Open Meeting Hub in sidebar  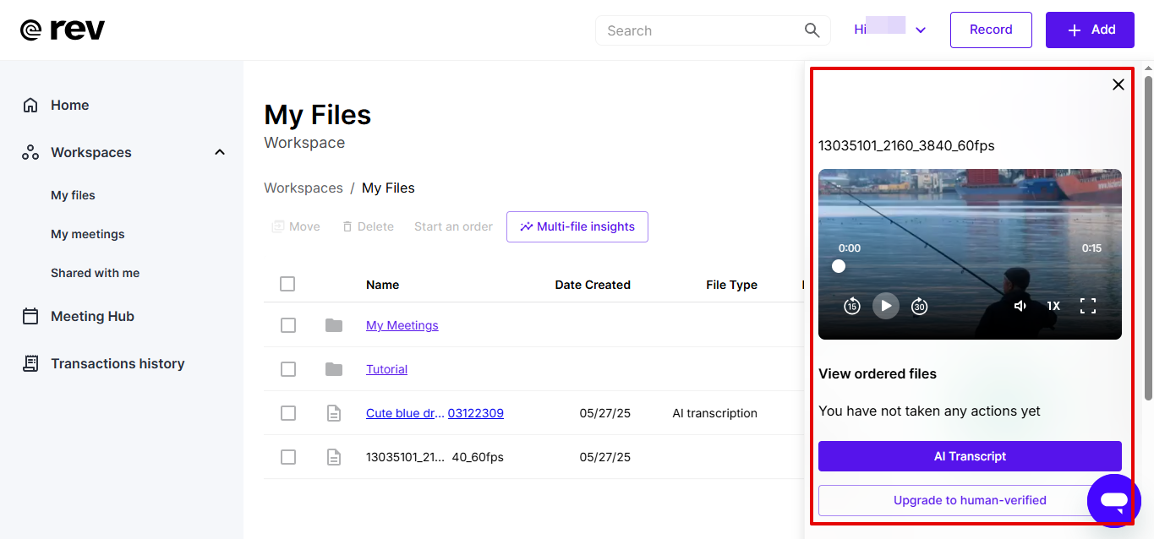[x=92, y=317]
